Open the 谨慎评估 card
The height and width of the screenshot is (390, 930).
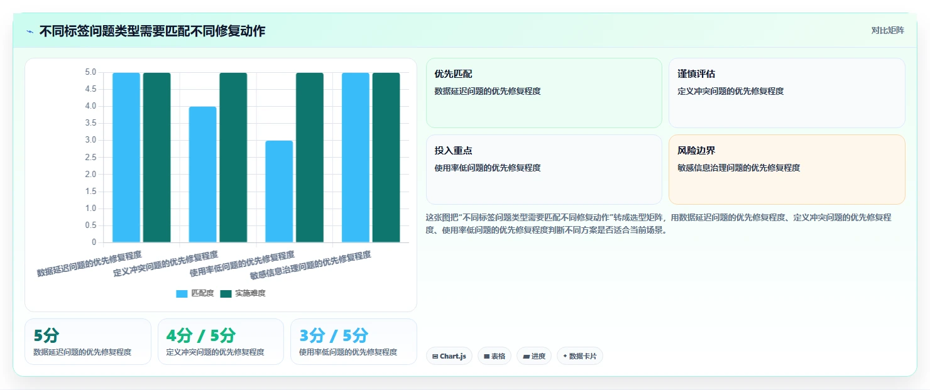[787, 93]
